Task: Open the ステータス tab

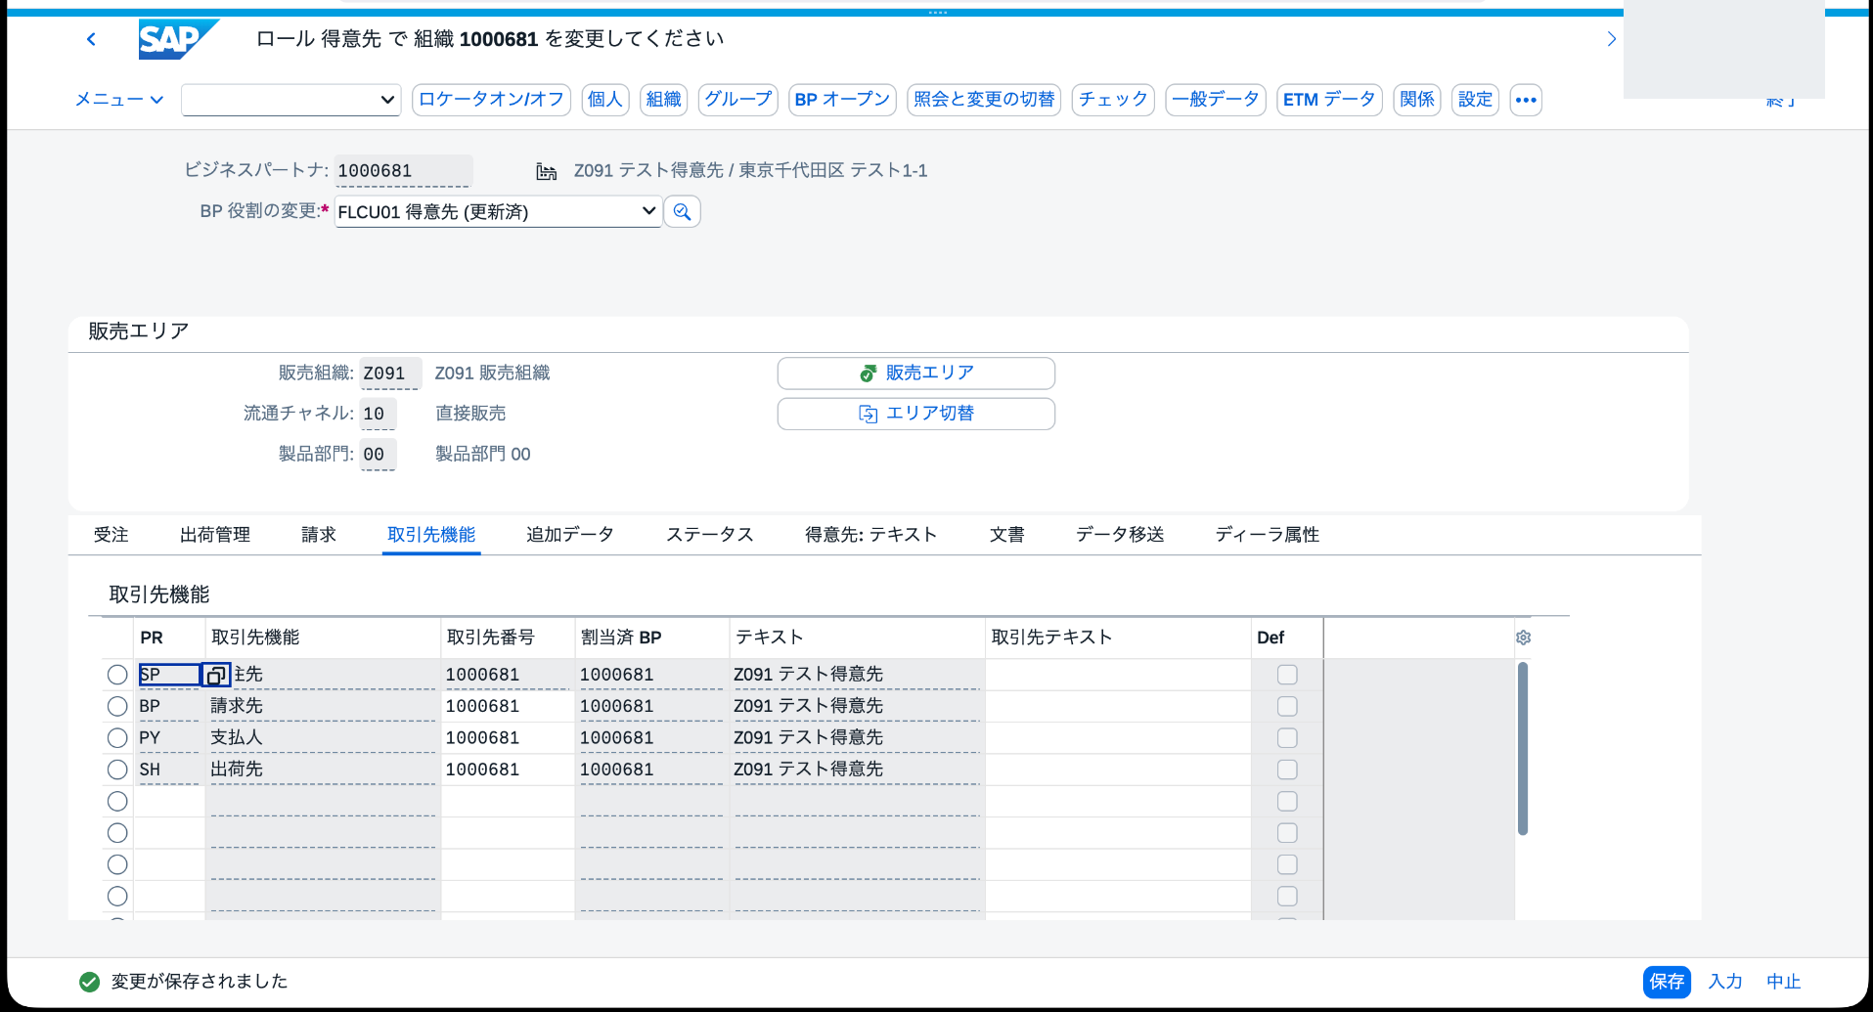Action: pyautogui.click(x=710, y=535)
